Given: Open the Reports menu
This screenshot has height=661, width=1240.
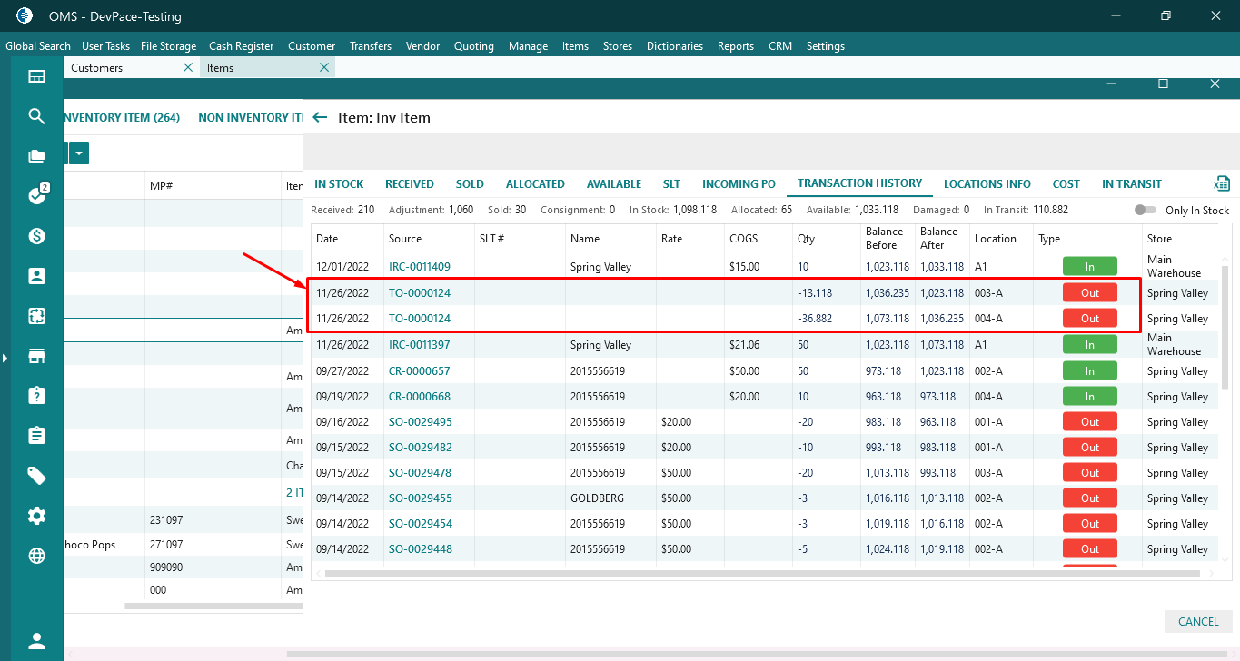Looking at the screenshot, I should [x=735, y=46].
